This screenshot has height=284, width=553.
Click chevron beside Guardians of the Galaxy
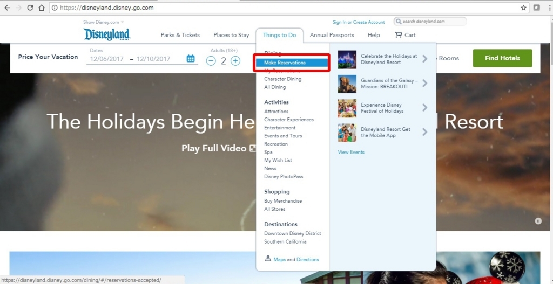(x=424, y=84)
